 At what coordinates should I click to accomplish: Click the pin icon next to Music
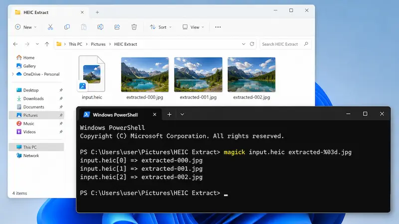pyautogui.click(x=61, y=123)
